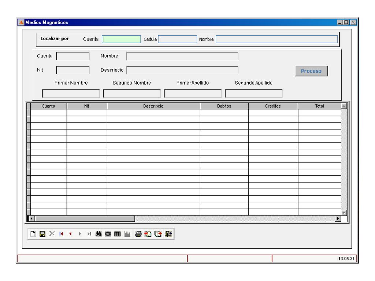Click the export book icon, arrow pointing out
375x281 pixels.
point(158,234)
